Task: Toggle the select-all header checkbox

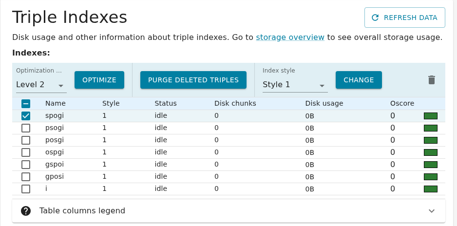Action: [26, 104]
